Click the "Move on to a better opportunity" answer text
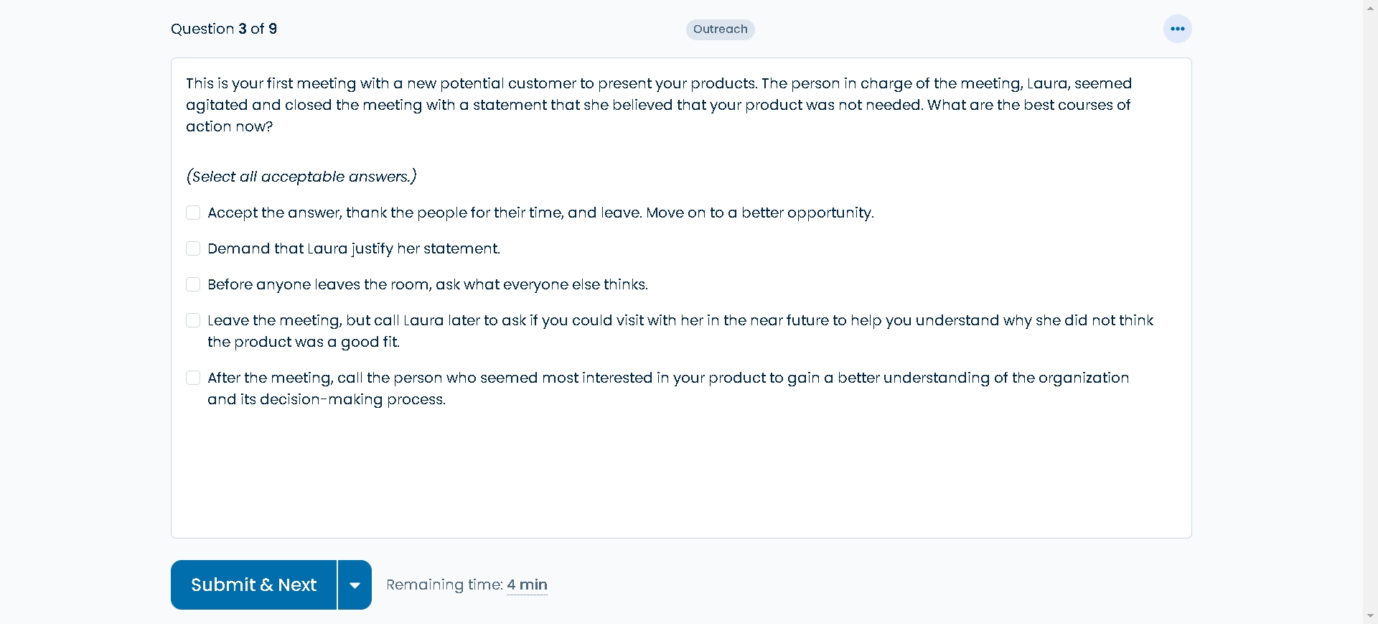This screenshot has width=1378, height=624. point(760,213)
